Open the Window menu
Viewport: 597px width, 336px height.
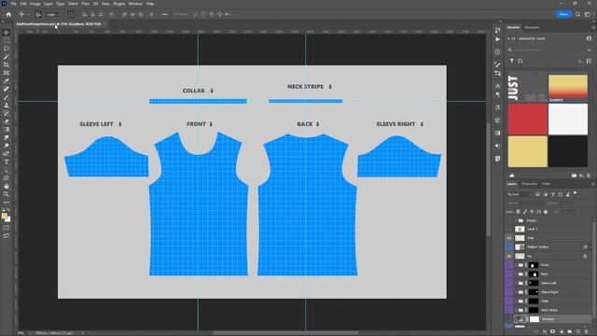[135, 4]
